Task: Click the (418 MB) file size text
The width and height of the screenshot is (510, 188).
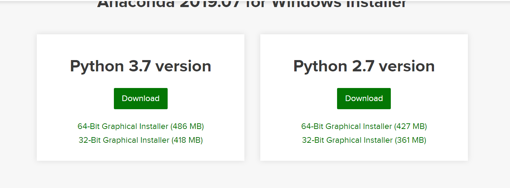Action: pyautogui.click(x=187, y=140)
